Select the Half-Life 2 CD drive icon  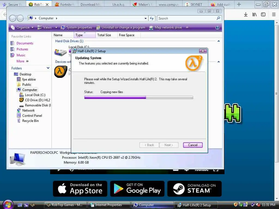pyautogui.click(x=60, y=72)
